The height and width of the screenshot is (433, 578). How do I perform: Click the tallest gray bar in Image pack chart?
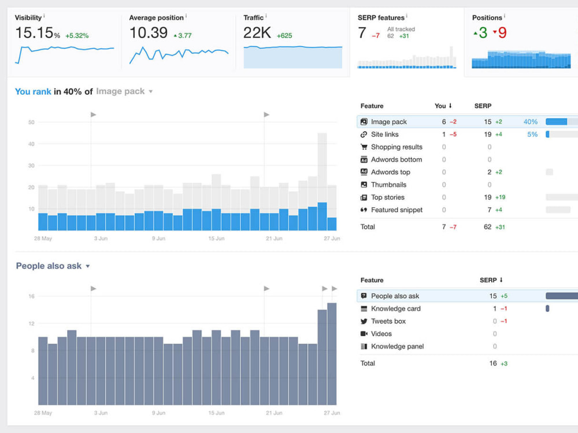coord(322,167)
